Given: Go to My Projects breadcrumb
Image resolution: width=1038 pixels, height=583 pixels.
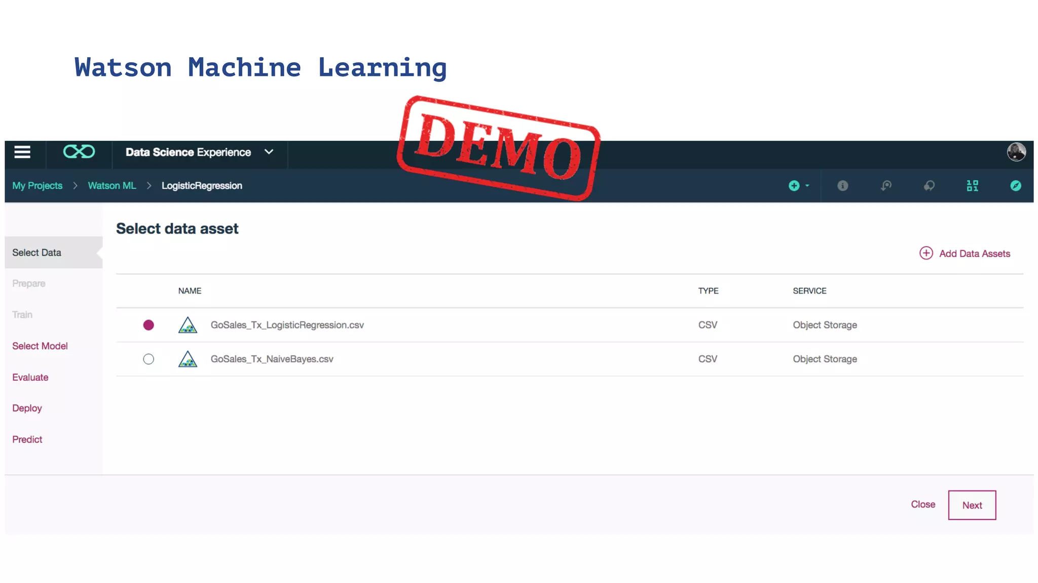Looking at the screenshot, I should point(38,186).
